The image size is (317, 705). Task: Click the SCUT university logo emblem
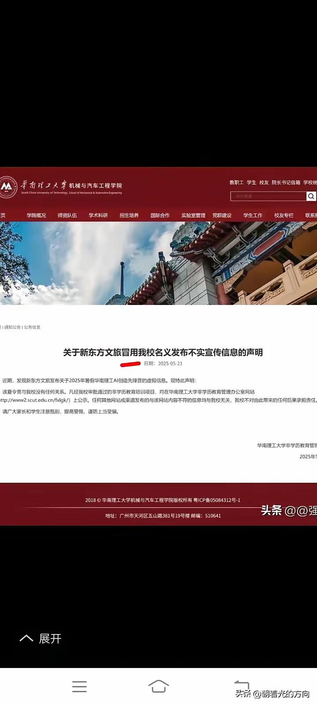pos(7,187)
